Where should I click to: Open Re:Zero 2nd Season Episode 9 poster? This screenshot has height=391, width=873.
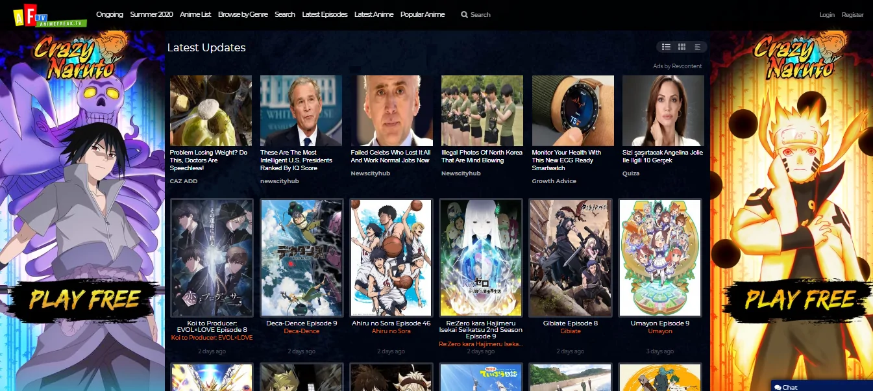[481, 258]
